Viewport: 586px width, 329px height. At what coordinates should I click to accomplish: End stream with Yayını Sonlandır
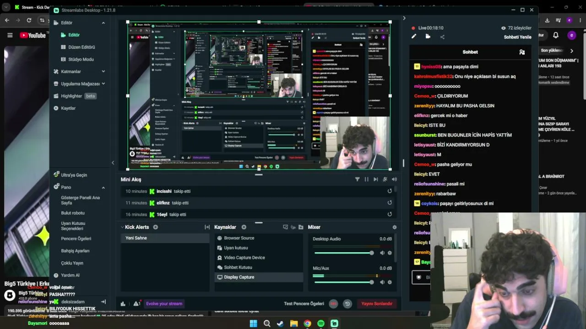[377, 303]
